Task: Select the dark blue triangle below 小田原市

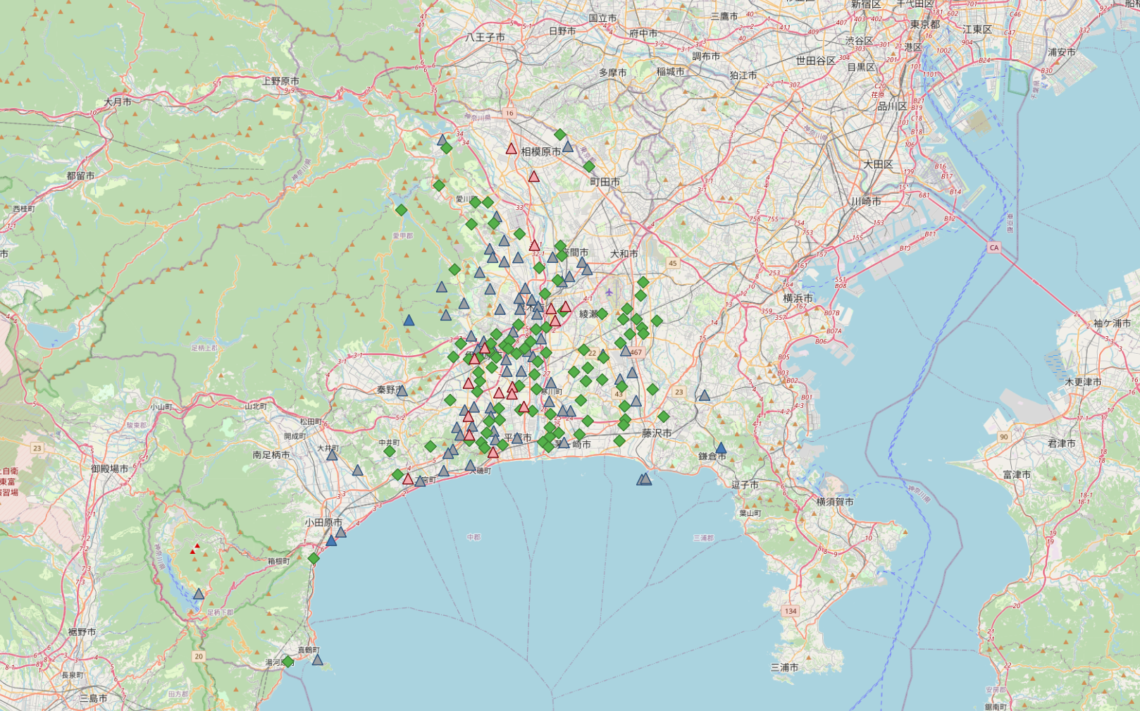Action: (x=331, y=541)
